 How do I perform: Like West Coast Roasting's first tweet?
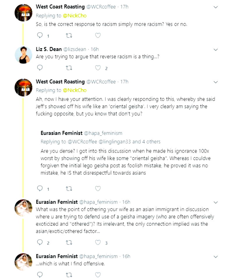[x=98, y=36]
